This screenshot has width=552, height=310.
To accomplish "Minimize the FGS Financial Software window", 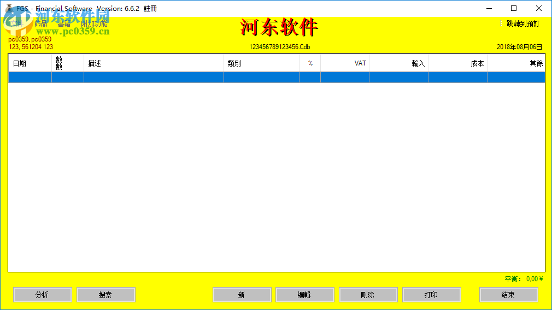I will coord(489,8).
